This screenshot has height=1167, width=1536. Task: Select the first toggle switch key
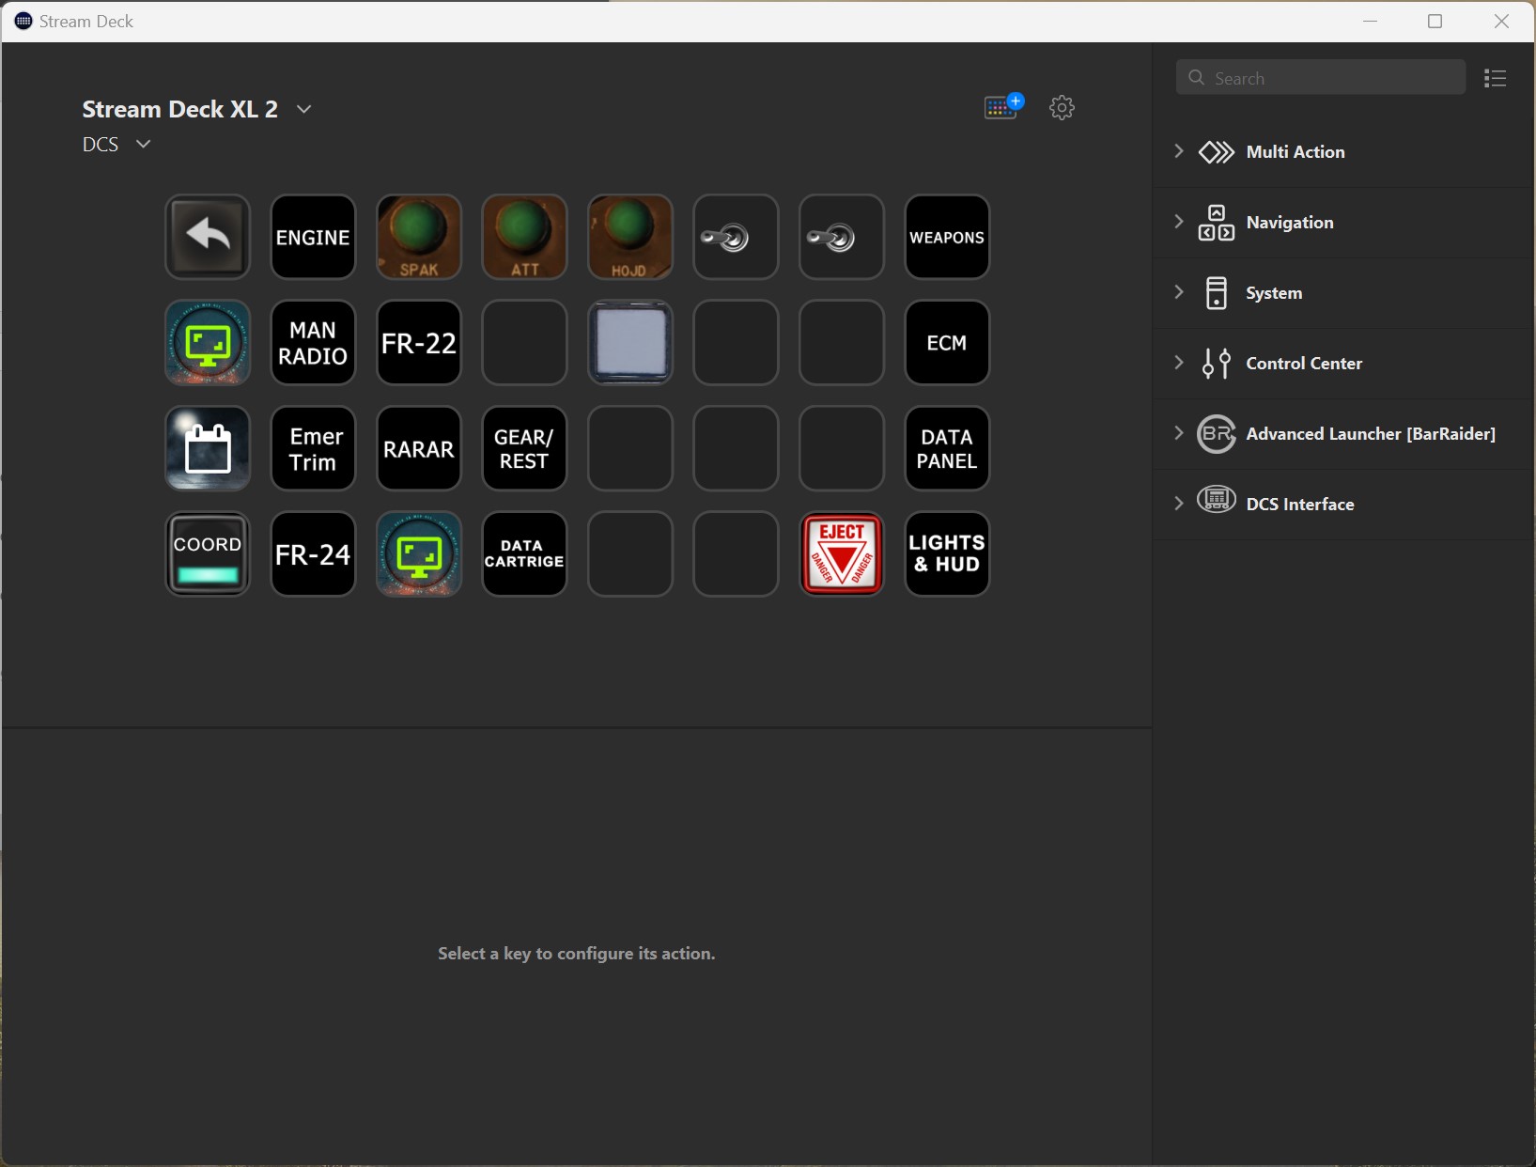[x=736, y=237]
